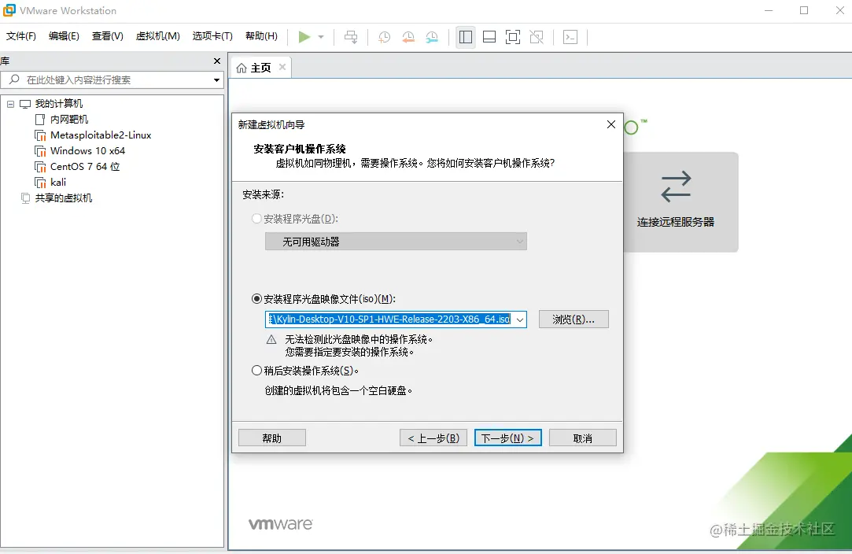Screen dimensions: 852x554
Task: Select Metasploitable2-Linux virtual machine
Action: pyautogui.click(x=101, y=135)
